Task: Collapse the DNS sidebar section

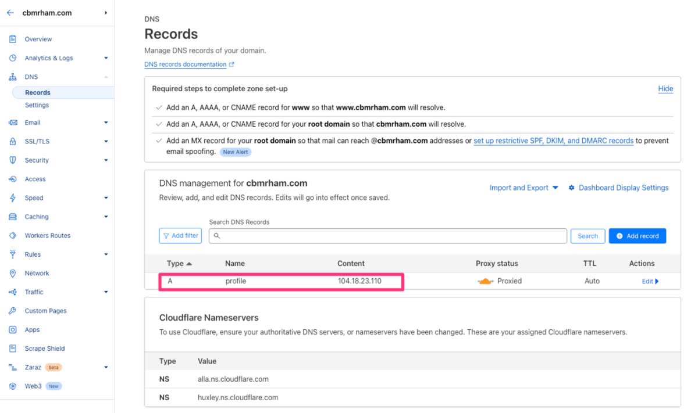Action: pyautogui.click(x=106, y=77)
